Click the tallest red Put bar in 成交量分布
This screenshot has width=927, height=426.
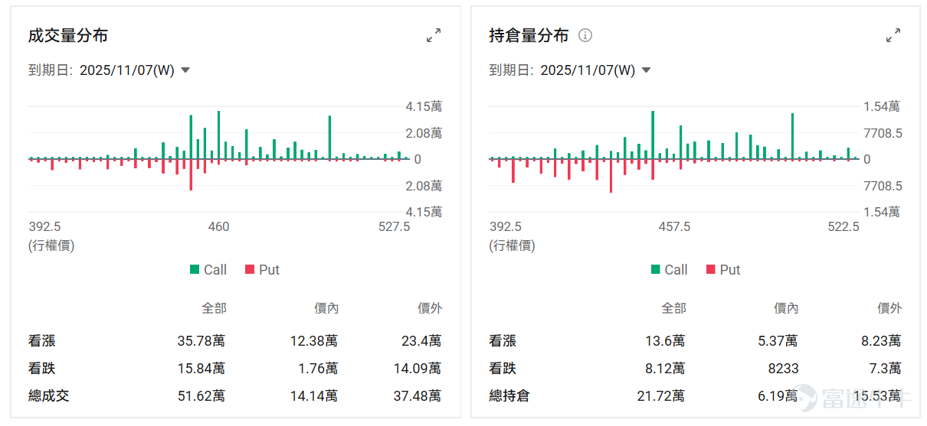[191, 174]
